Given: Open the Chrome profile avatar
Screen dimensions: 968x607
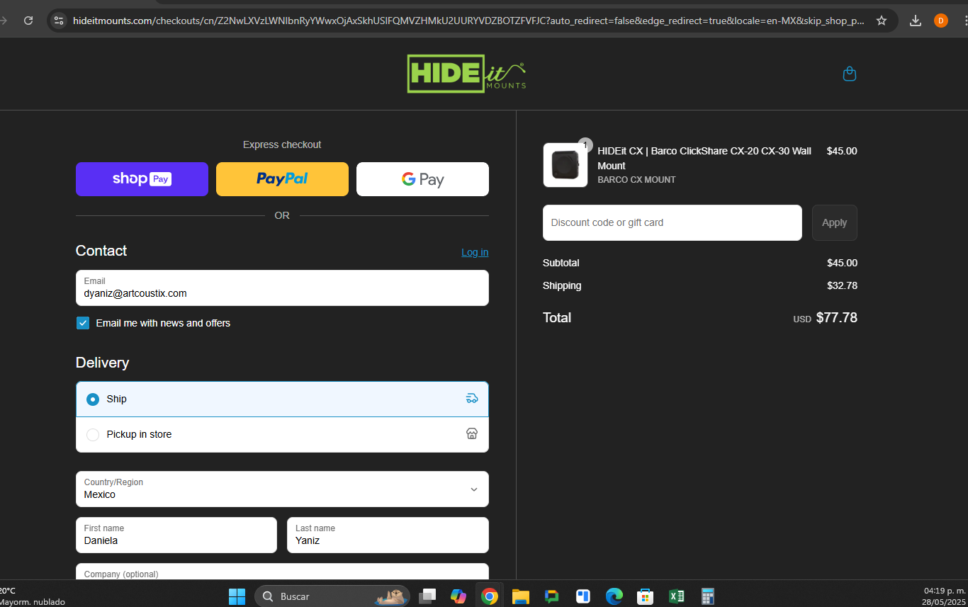Looking at the screenshot, I should 941,21.
